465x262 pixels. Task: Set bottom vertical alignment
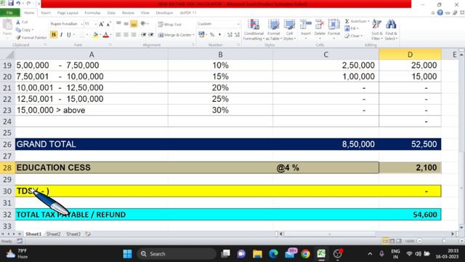(134, 24)
